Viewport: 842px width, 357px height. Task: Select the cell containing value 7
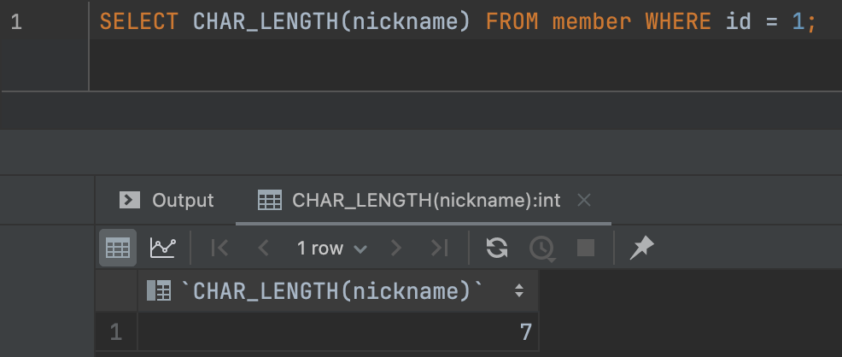(x=337, y=332)
